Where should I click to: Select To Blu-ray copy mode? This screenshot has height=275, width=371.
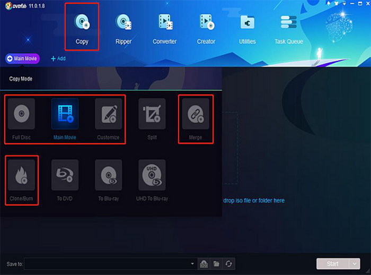tap(108, 180)
